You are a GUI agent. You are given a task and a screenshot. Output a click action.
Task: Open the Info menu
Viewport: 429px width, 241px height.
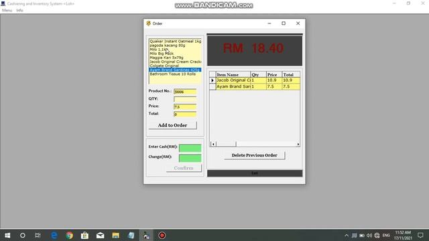[x=19, y=10]
